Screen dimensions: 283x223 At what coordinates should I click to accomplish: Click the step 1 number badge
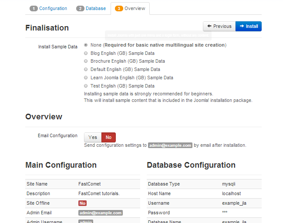click(34, 9)
